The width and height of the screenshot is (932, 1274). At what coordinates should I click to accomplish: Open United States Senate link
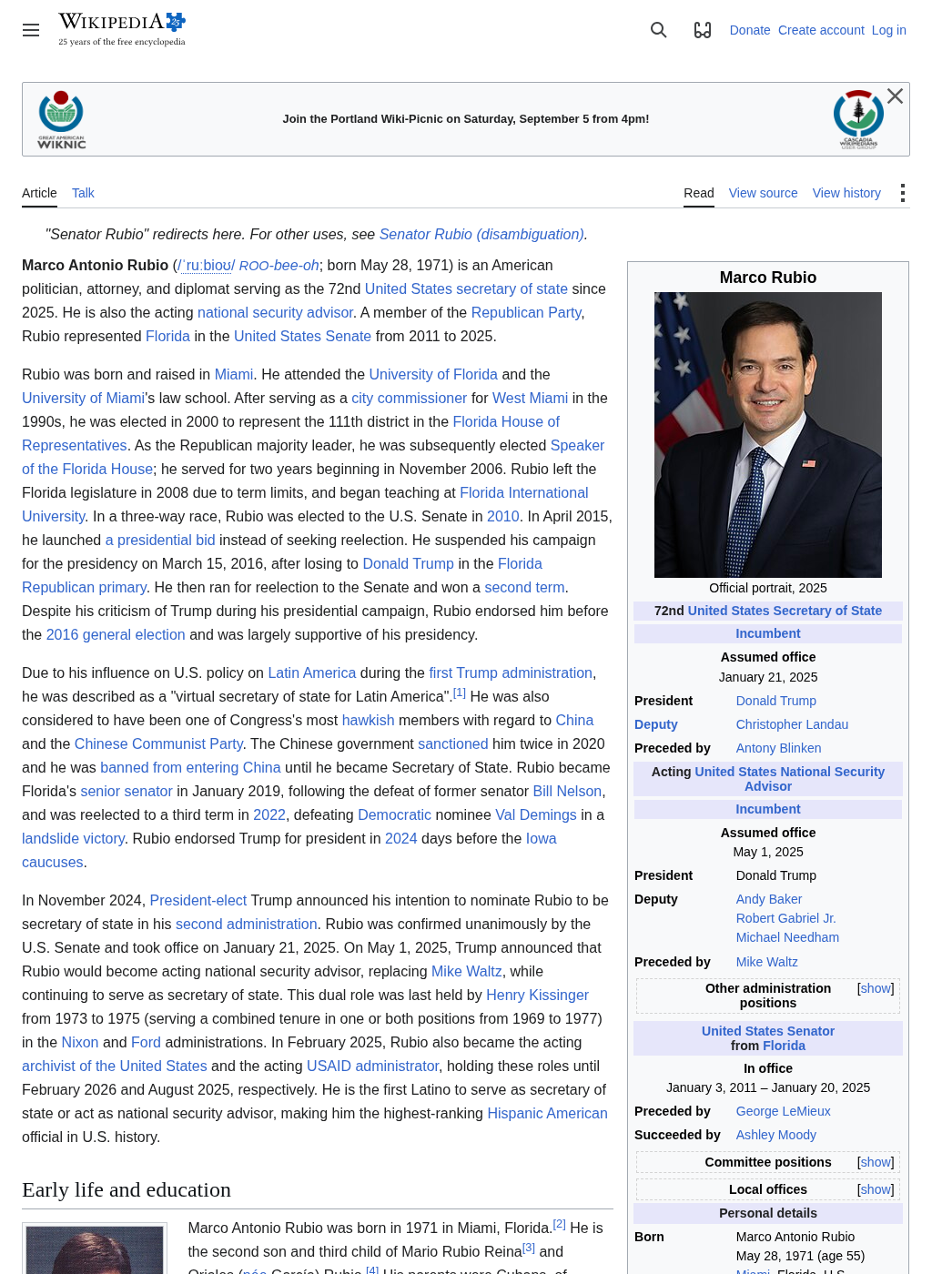coord(302,336)
